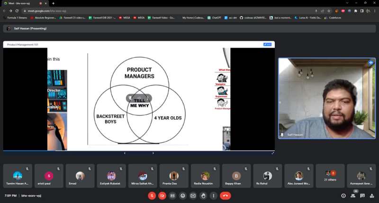Toggle the camera off button
The width and height of the screenshot is (379, 203).
[162, 195]
